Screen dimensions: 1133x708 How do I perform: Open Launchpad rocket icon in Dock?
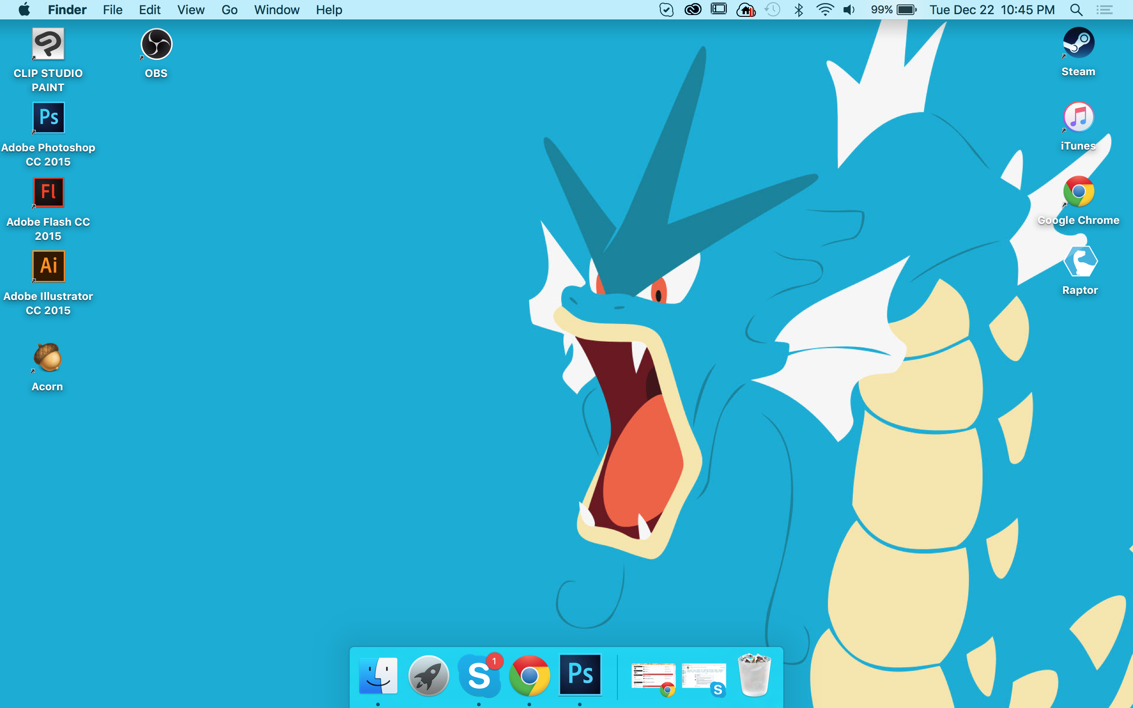428,675
